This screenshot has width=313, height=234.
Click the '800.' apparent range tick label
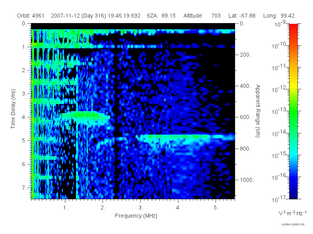coord(245,149)
